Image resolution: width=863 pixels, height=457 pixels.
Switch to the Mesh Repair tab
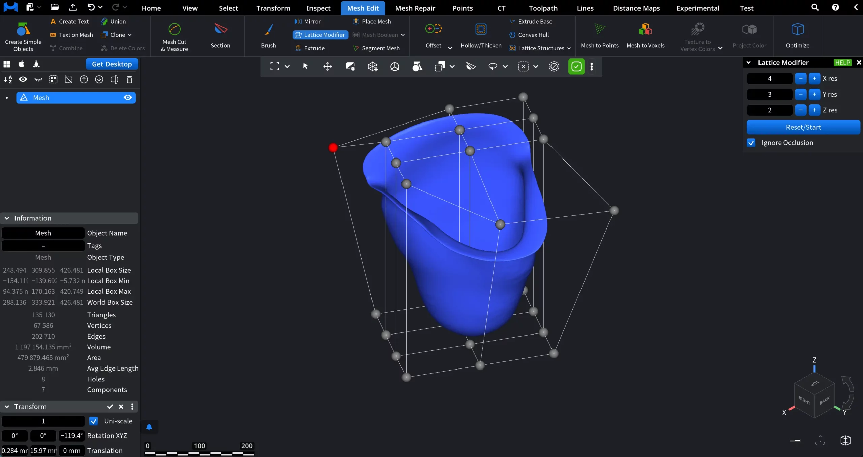point(415,8)
